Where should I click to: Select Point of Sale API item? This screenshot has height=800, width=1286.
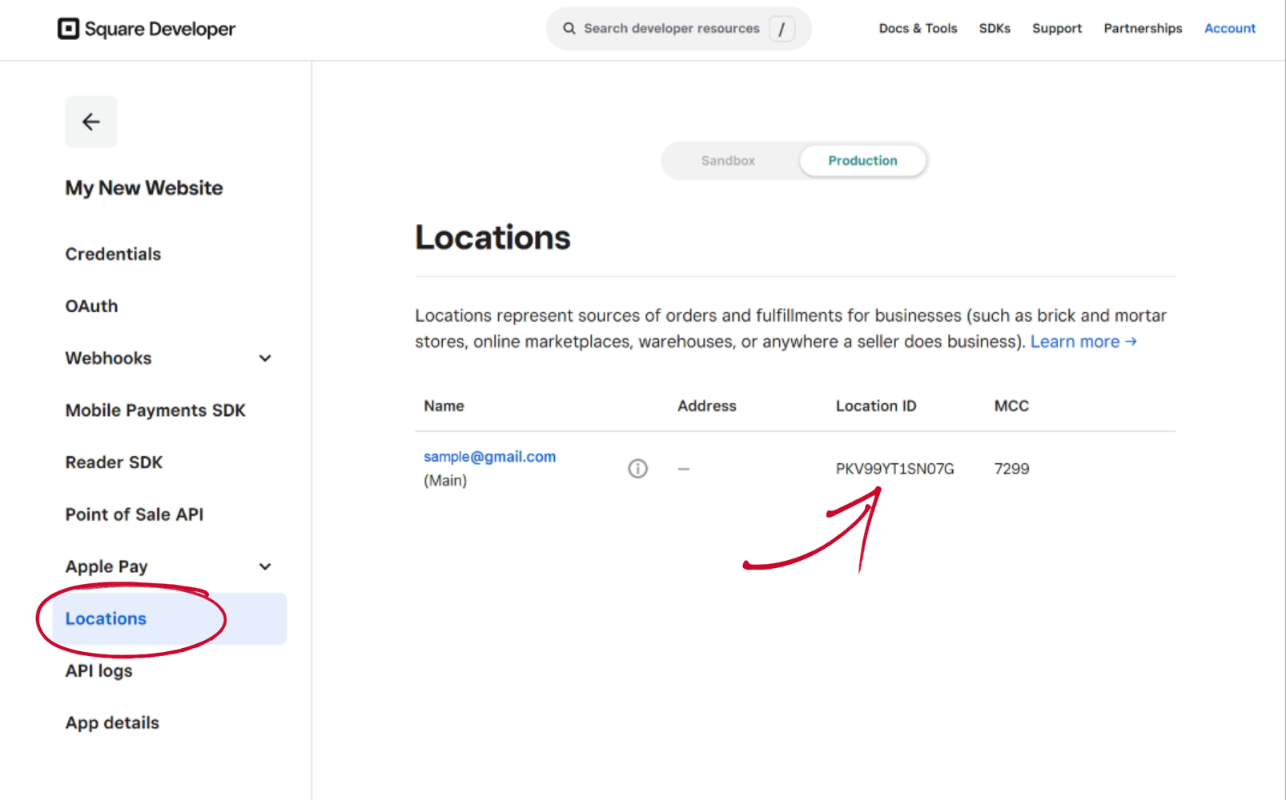click(x=135, y=514)
